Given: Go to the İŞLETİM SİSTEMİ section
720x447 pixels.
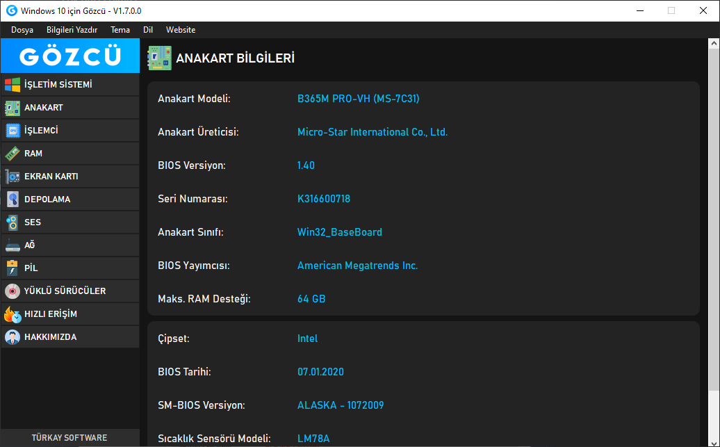Looking at the screenshot, I should tap(70, 85).
